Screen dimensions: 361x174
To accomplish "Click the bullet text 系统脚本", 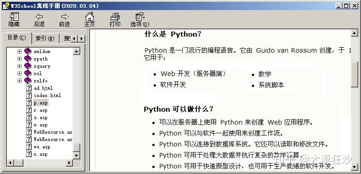I will point(271,85).
